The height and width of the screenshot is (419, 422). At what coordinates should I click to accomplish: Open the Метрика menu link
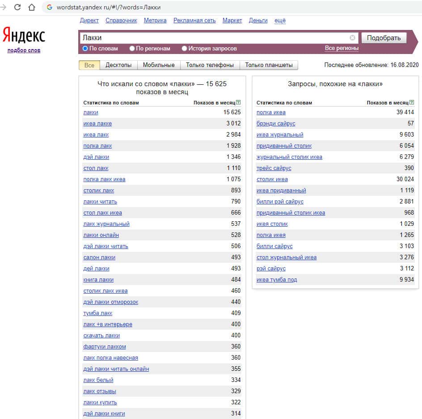(x=155, y=21)
